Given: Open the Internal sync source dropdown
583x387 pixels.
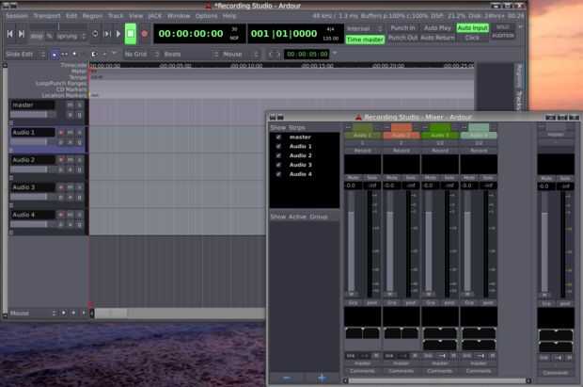Looking at the screenshot, I should coord(365,28).
